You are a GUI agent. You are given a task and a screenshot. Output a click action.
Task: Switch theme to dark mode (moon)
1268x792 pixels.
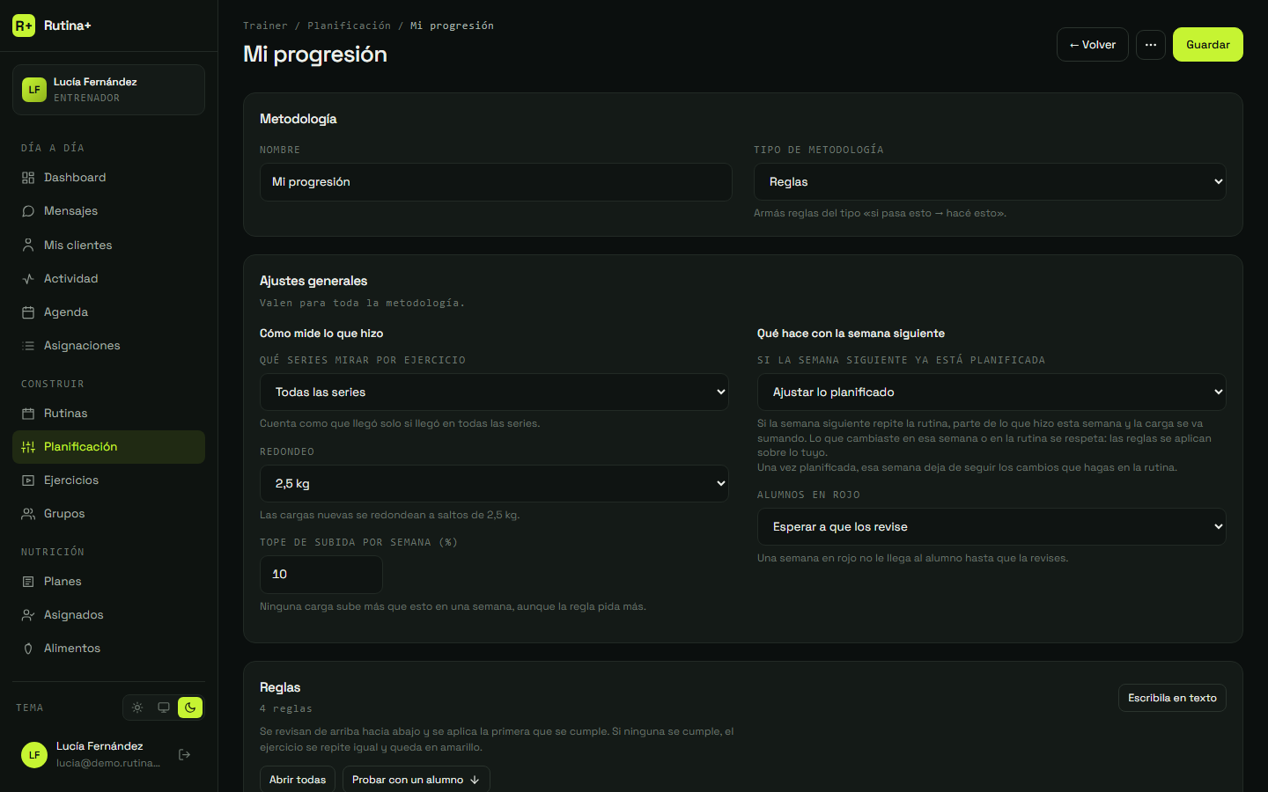point(190,708)
